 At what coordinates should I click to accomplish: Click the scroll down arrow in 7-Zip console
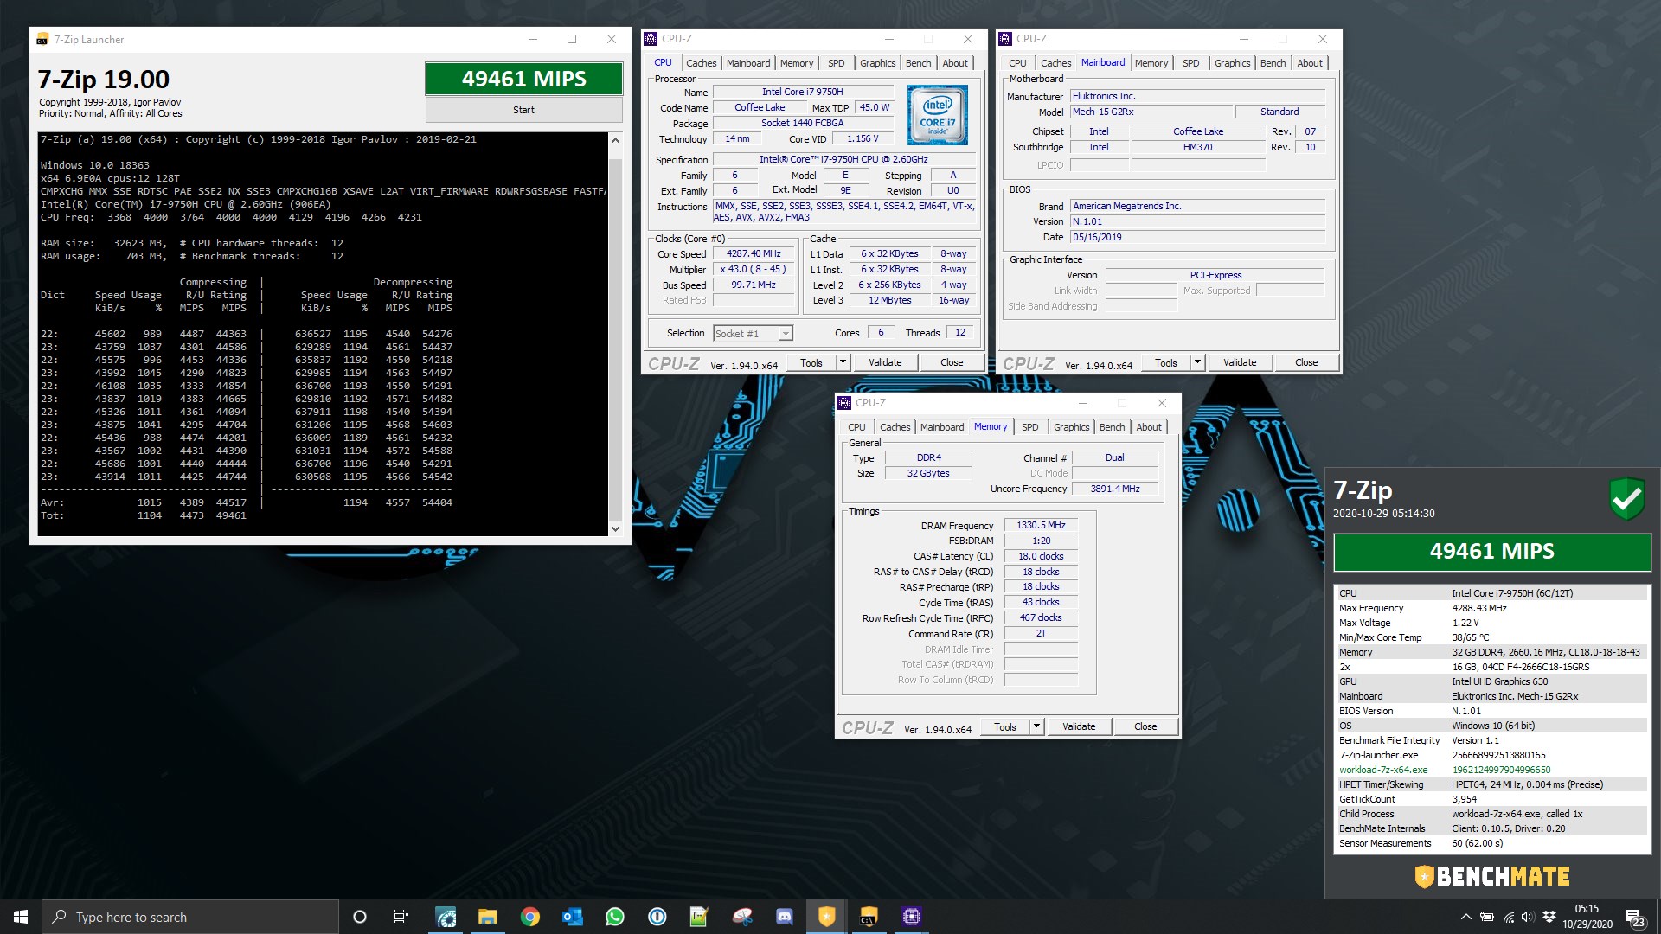tap(615, 528)
